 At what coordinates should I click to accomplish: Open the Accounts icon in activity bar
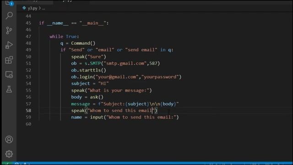click(9, 139)
